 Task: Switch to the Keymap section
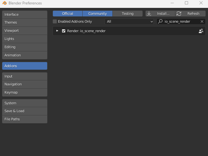pyautogui.click(x=25, y=92)
